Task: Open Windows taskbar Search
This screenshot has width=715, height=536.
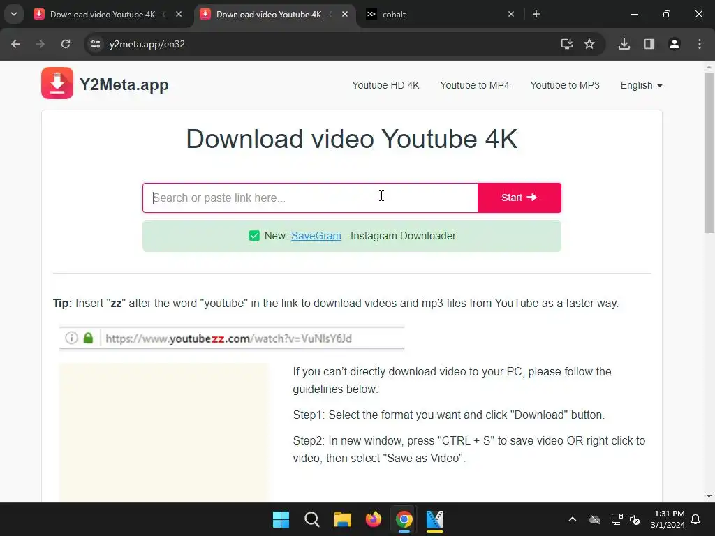Action: click(312, 519)
